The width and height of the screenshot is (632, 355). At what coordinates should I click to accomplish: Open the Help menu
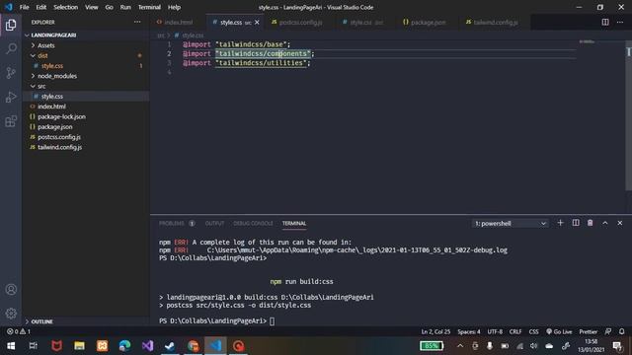174,7
